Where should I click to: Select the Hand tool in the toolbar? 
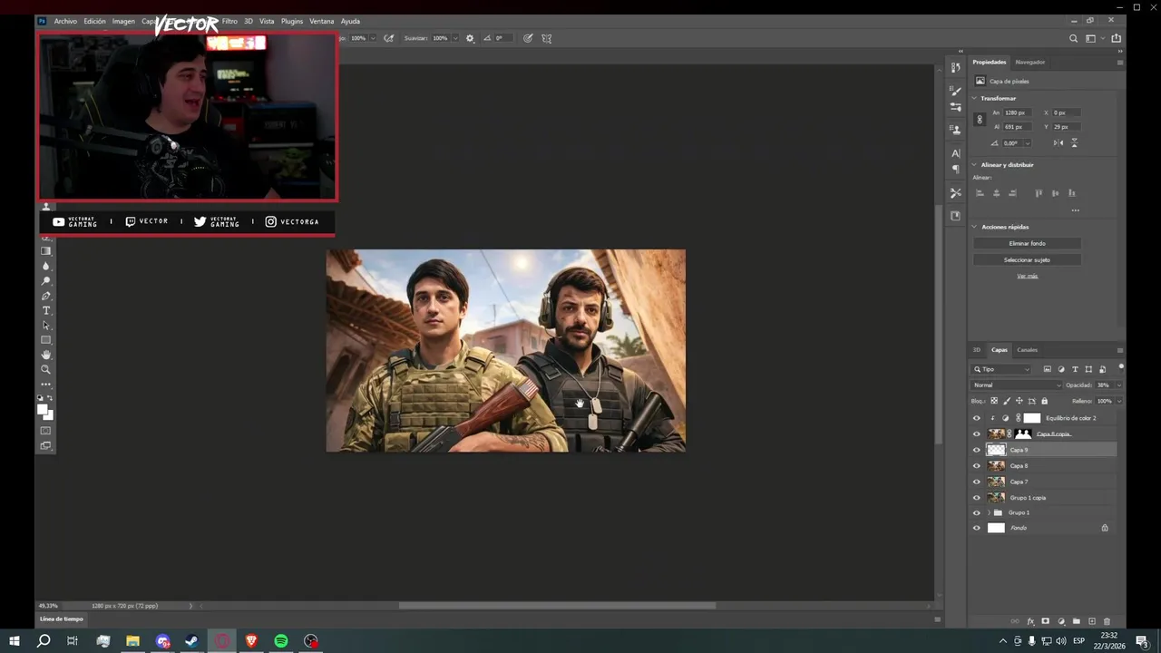46,355
